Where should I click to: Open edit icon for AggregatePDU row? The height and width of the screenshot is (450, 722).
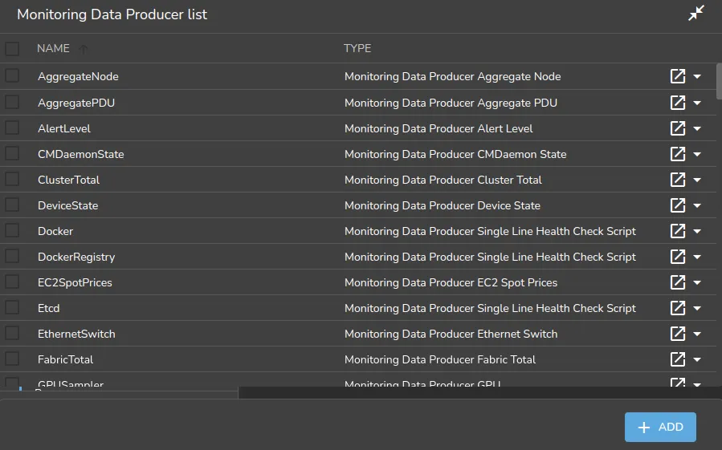678,102
